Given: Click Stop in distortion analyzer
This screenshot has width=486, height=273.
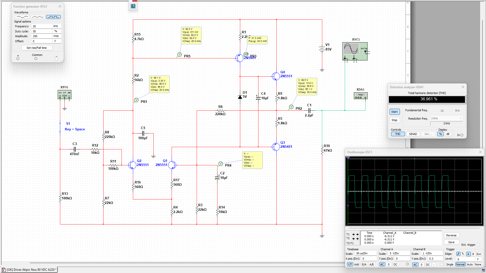Looking at the screenshot, I should 394,120.
